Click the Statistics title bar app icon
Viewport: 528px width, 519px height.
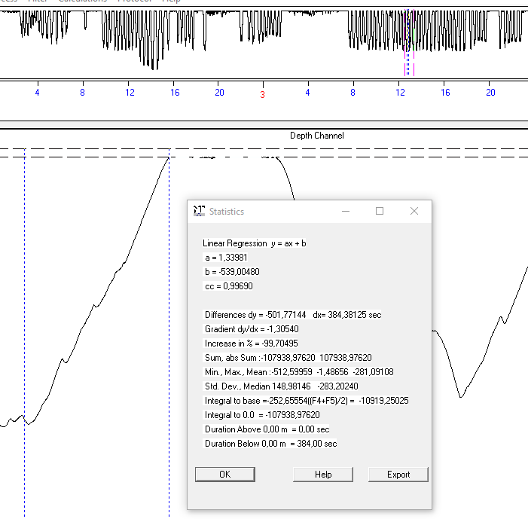199,212
